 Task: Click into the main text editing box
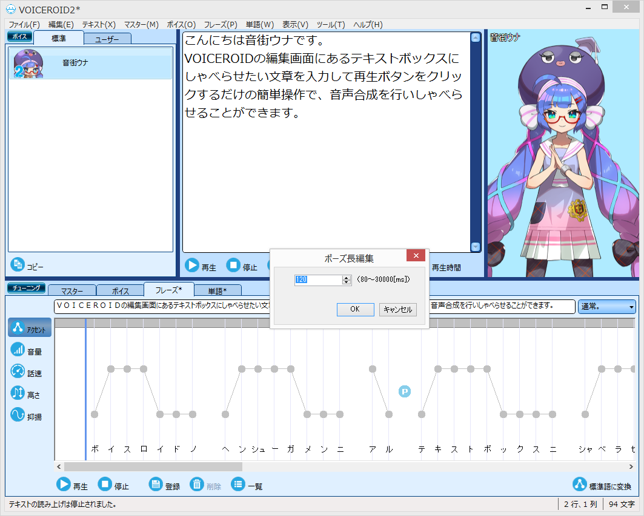(x=327, y=142)
